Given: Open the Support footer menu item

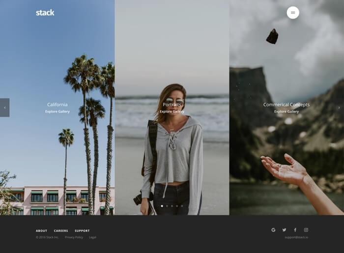Looking at the screenshot, I should tap(82, 231).
